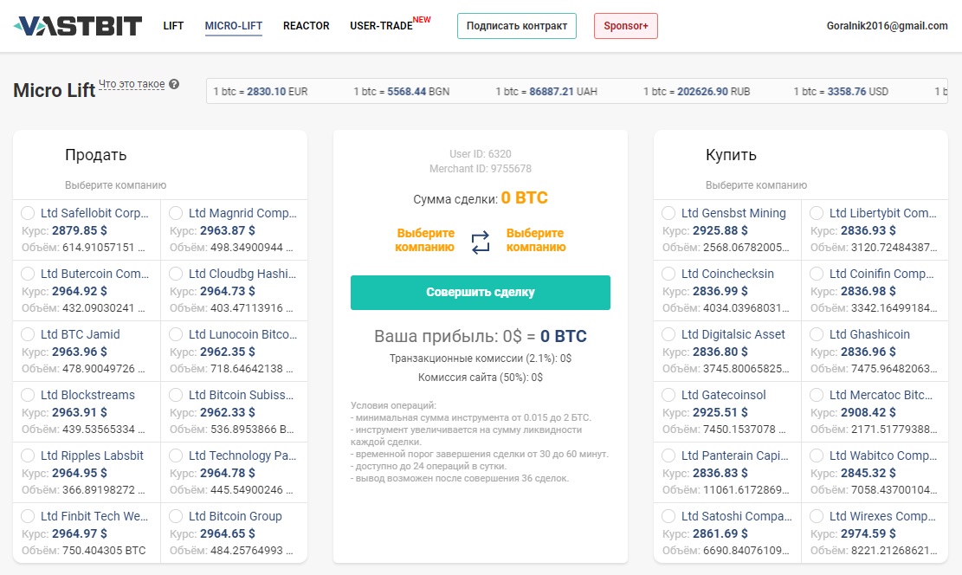Open the Что это такое link
Image resolution: width=962 pixels, height=575 pixels.
pyautogui.click(x=132, y=85)
